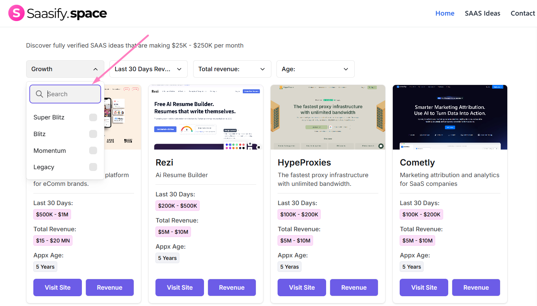The height and width of the screenshot is (306, 537).
Task: Enable the Super Blitz growth checkbox
Action: pos(93,117)
